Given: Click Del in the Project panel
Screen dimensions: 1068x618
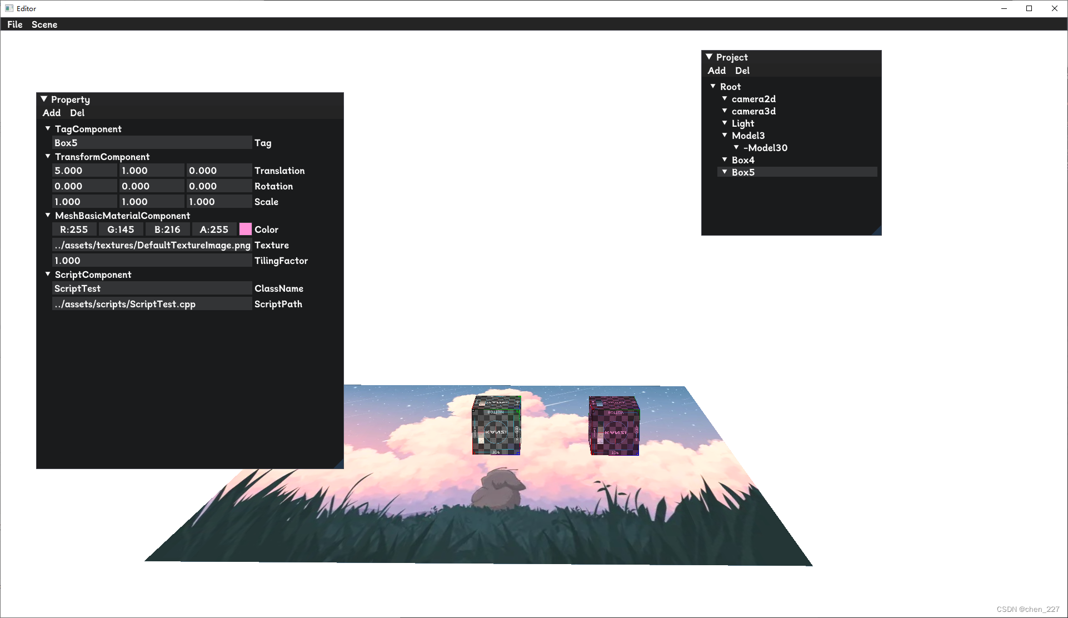Looking at the screenshot, I should [x=742, y=71].
